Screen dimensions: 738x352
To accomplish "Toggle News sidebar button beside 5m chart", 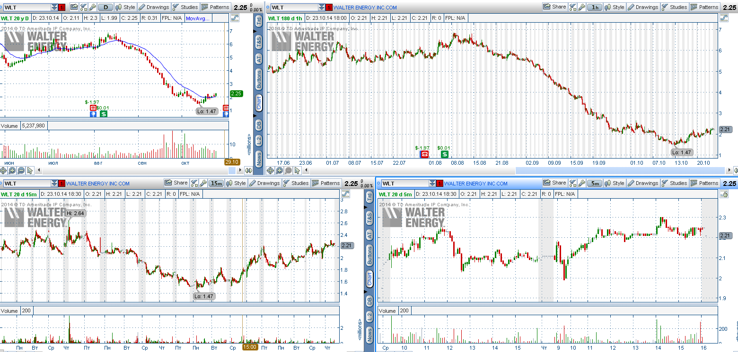I will point(369,334).
